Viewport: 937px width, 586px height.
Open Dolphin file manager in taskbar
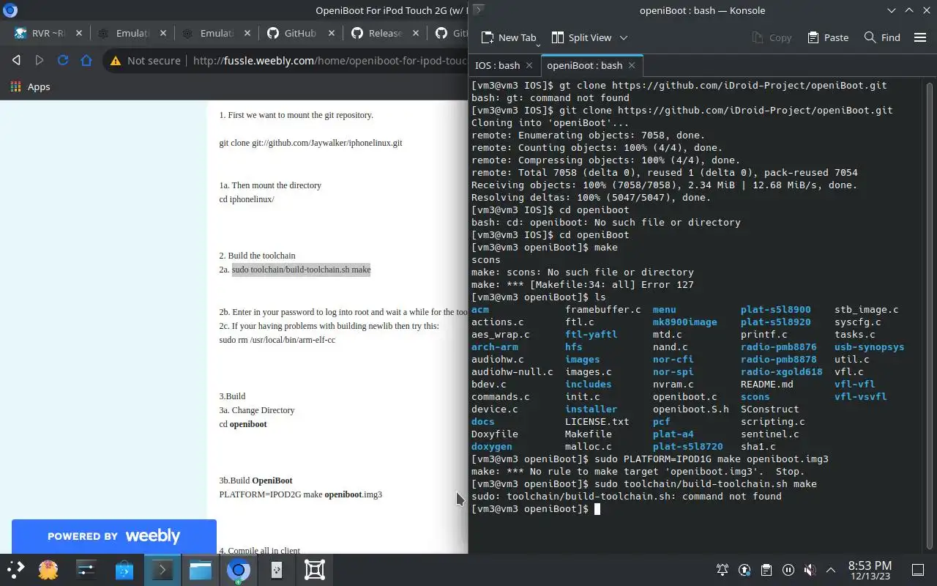click(201, 570)
